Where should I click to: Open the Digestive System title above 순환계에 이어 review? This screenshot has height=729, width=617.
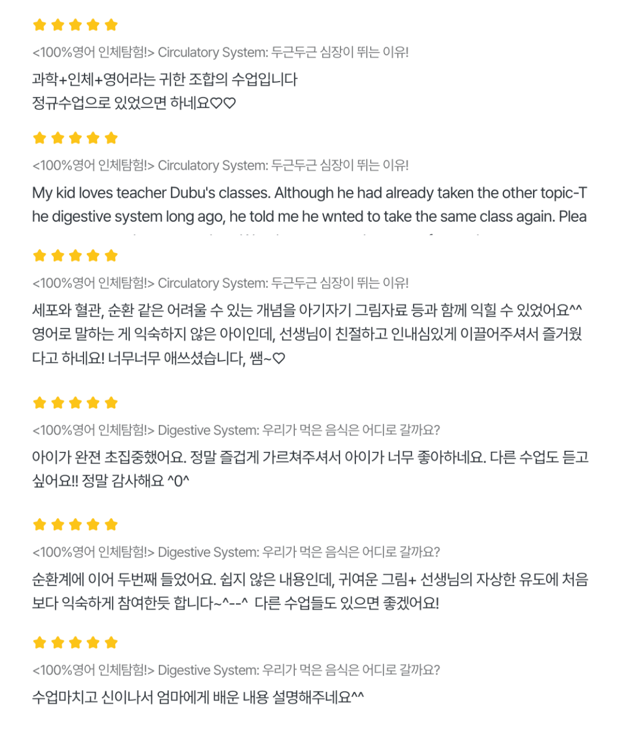point(236,552)
